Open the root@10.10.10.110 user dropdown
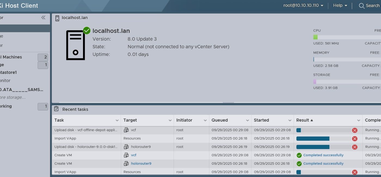Screen dimensions: 381x177 (303, 5)
